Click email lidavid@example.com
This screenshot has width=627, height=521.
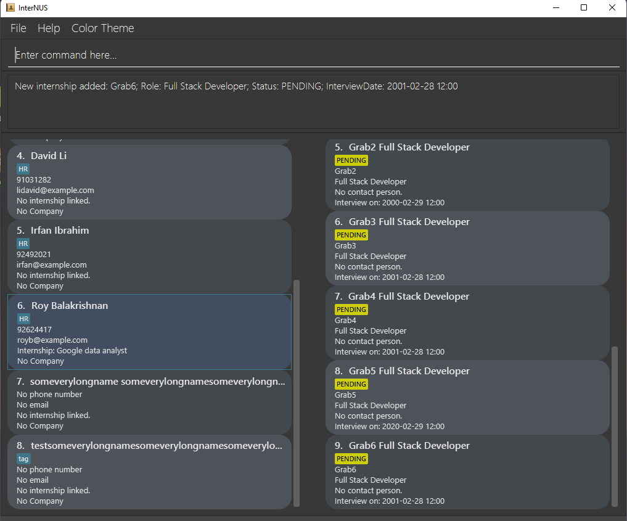55,191
